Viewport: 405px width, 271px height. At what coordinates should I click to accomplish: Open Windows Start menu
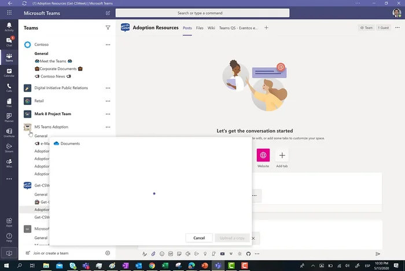click(6, 266)
